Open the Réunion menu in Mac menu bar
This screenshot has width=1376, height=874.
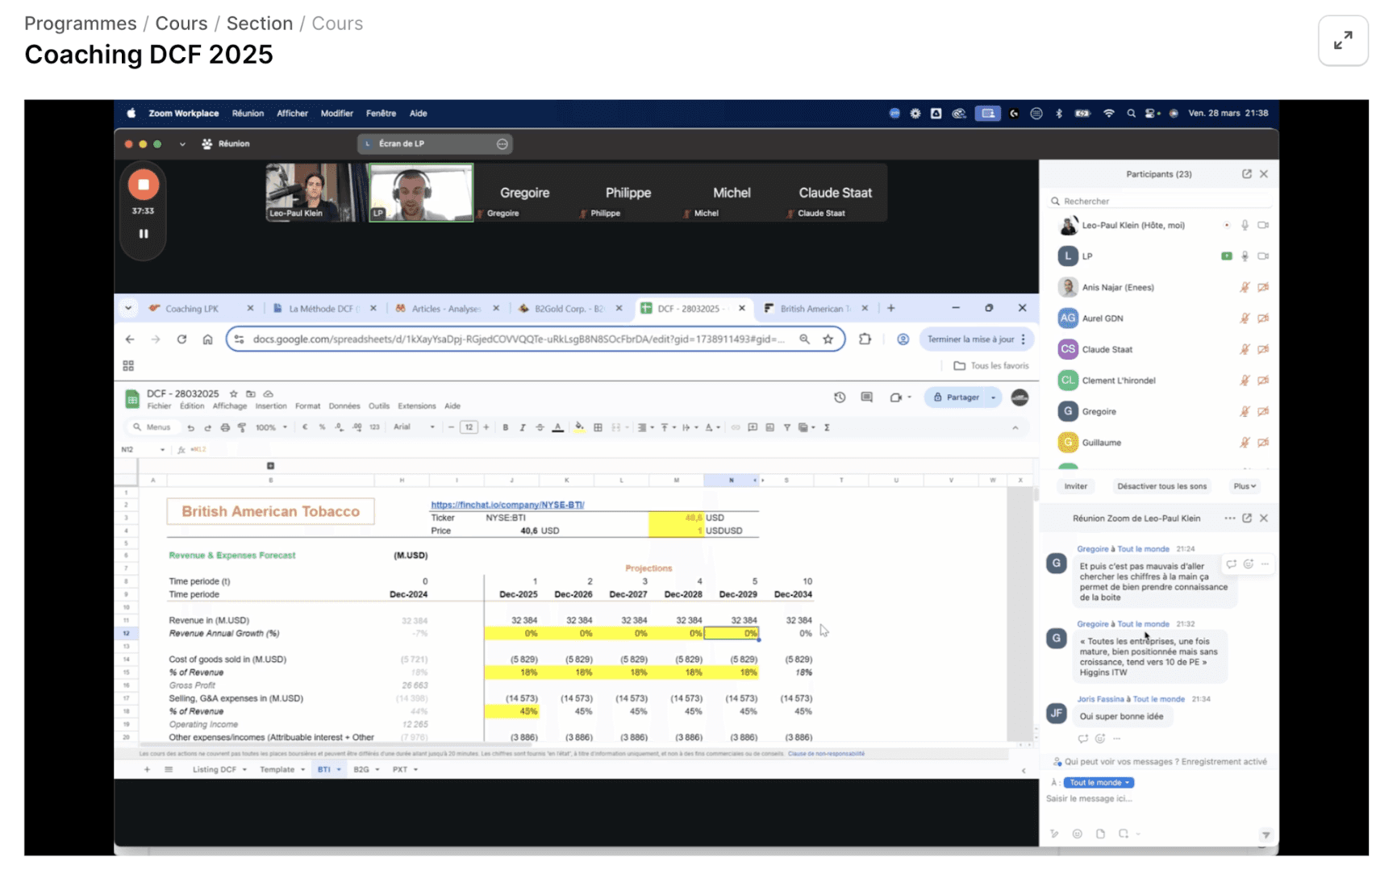248,114
